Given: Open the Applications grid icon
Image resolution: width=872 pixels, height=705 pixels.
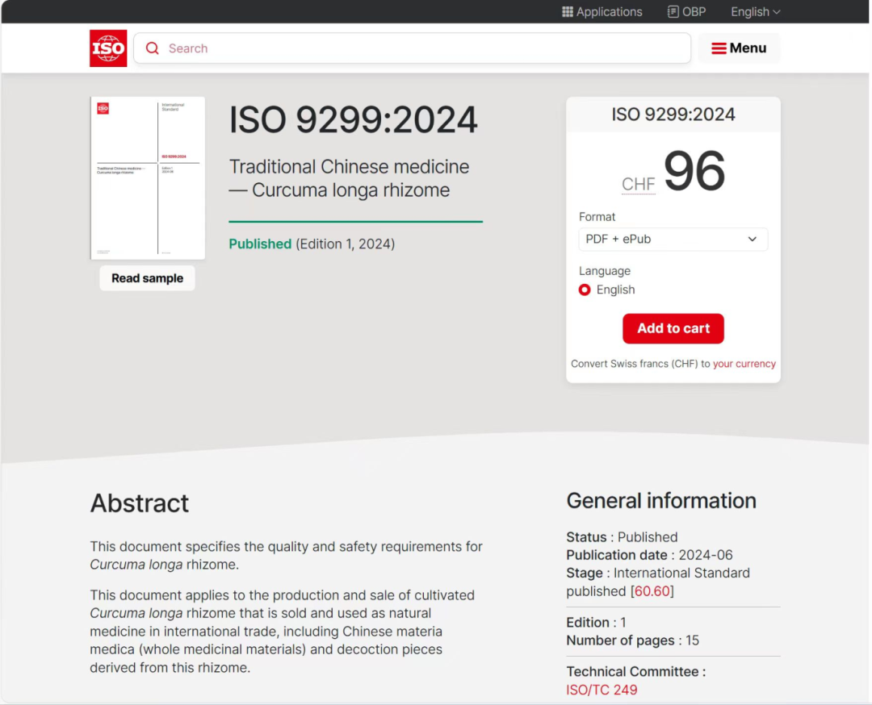Looking at the screenshot, I should tap(567, 11).
